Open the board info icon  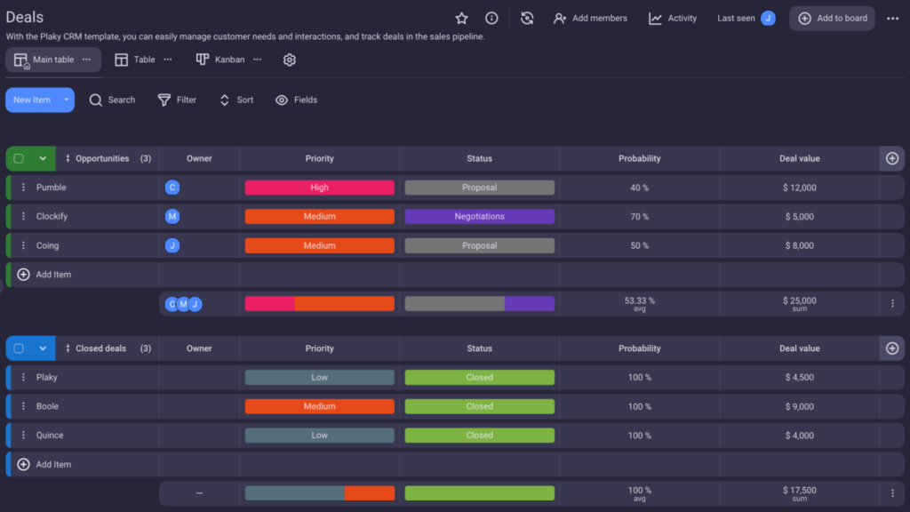(491, 19)
